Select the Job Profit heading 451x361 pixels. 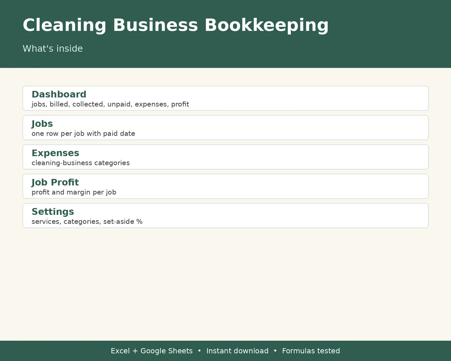click(x=55, y=182)
